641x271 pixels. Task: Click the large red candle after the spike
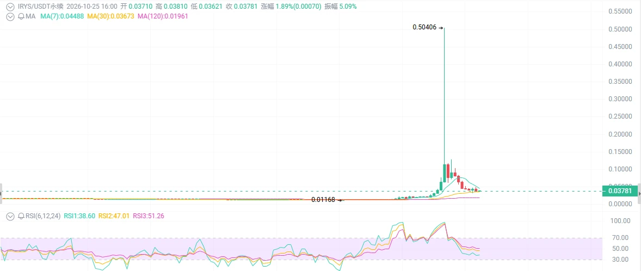(x=448, y=171)
